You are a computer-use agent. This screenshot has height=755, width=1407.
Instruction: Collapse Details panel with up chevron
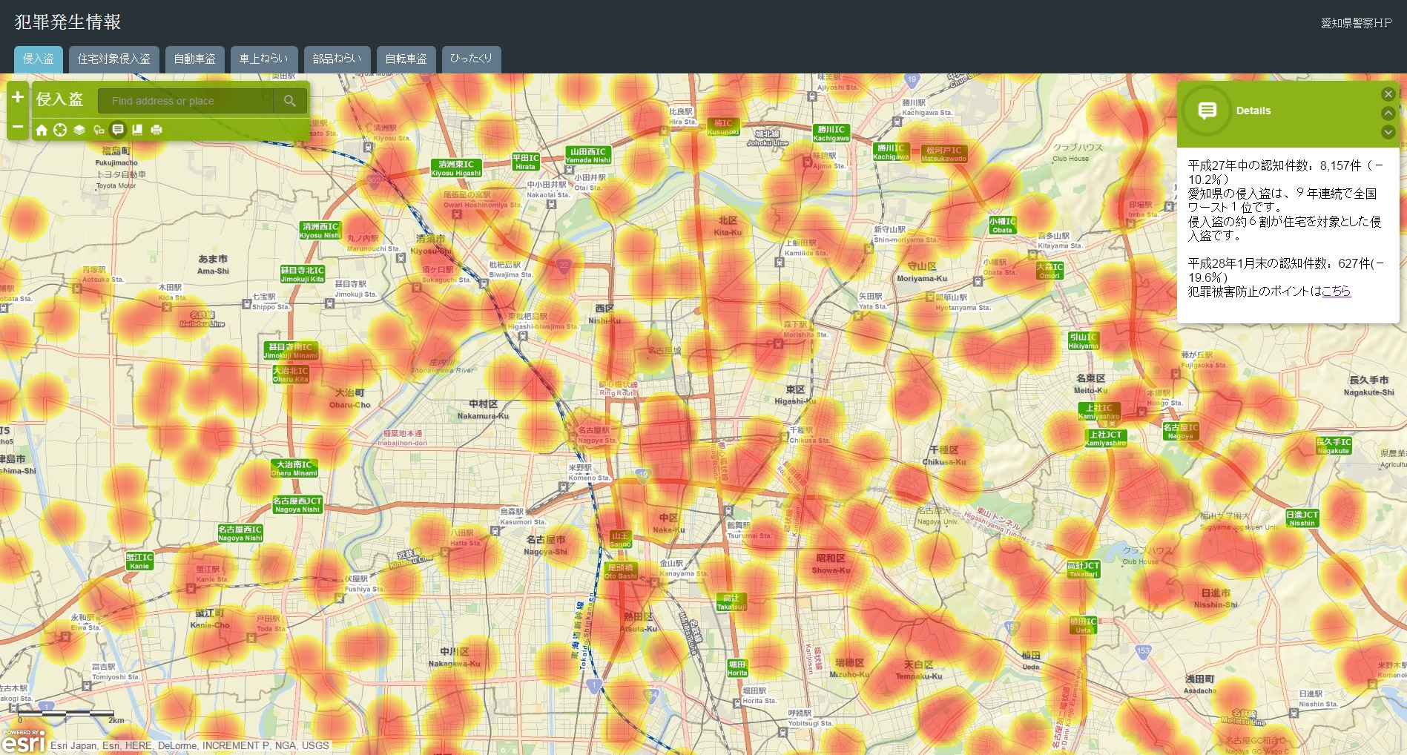click(1388, 113)
